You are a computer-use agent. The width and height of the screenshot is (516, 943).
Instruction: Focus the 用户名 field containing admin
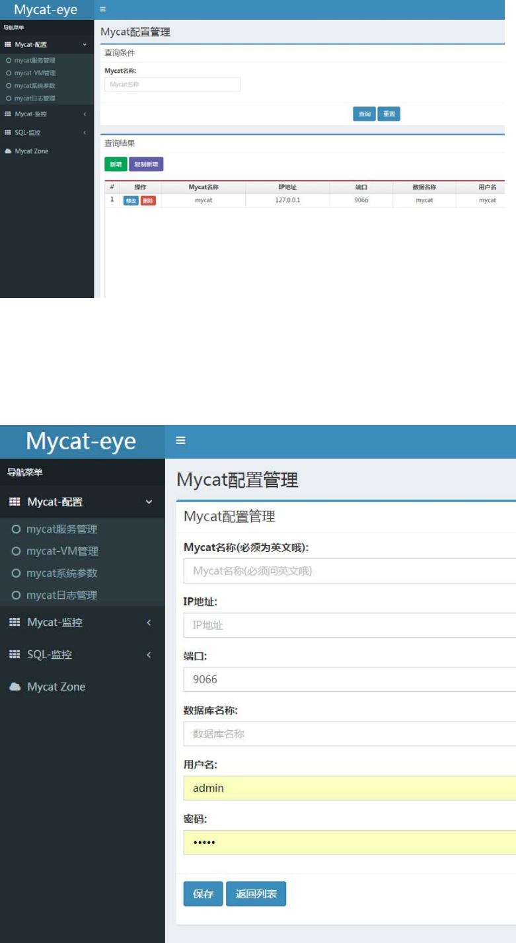(x=350, y=788)
